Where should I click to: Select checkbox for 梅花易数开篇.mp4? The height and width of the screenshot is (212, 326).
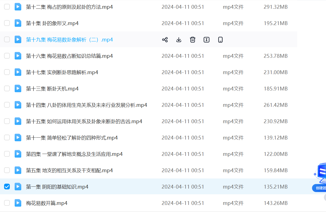(x=7, y=203)
